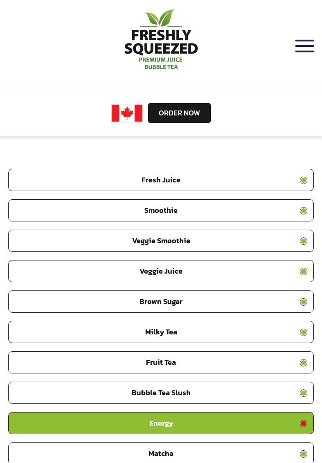Click the green leaves icon above the logo
Image resolution: width=322 pixels, height=463 pixels.
[160, 16]
